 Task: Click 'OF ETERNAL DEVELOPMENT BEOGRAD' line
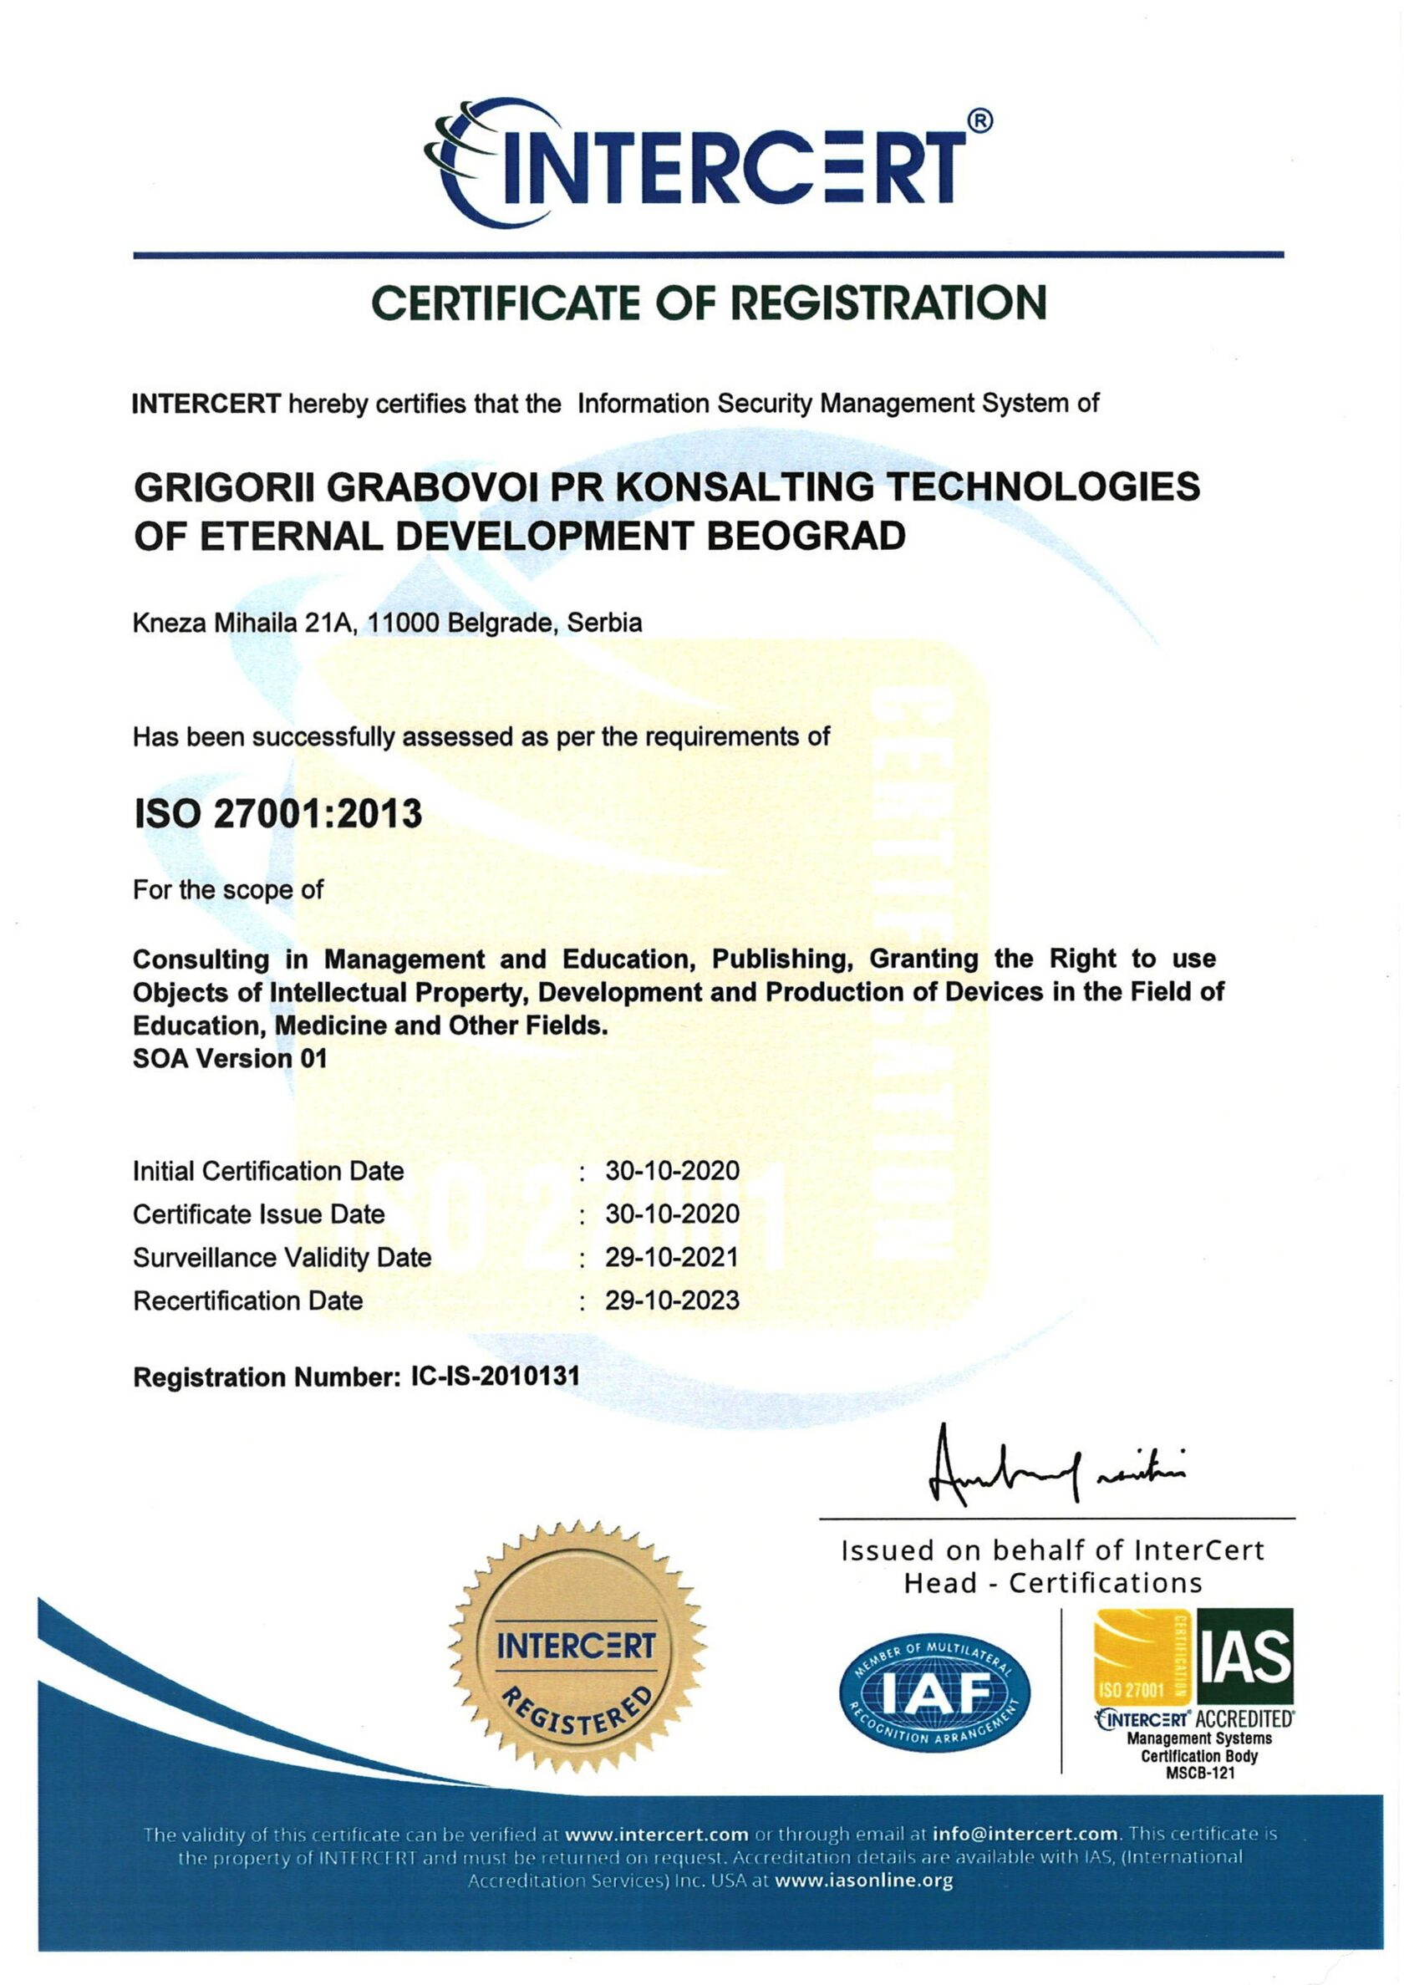tap(520, 536)
